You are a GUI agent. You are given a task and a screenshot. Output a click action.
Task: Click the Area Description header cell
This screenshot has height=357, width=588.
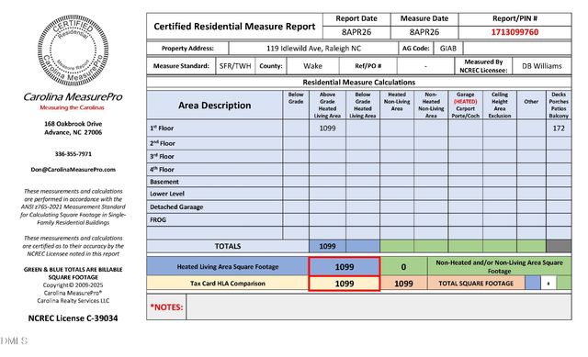click(x=214, y=106)
